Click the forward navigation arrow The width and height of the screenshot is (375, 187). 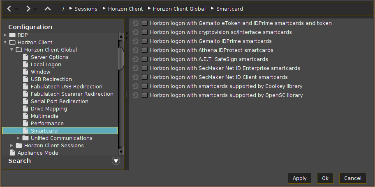pos(28,9)
